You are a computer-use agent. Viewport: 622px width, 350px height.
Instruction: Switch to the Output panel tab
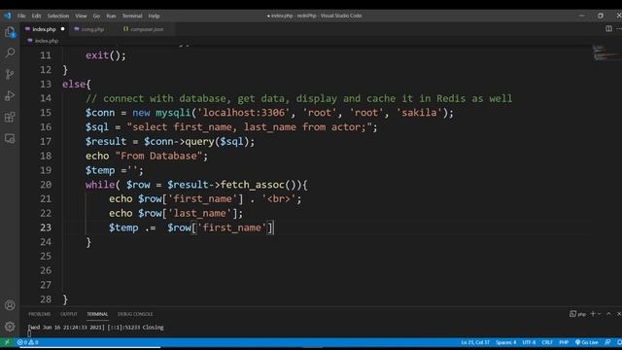(x=69, y=314)
